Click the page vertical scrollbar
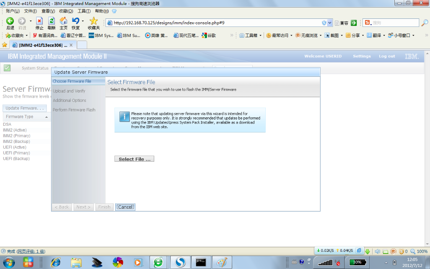This screenshot has height=269, width=430. point(427,148)
